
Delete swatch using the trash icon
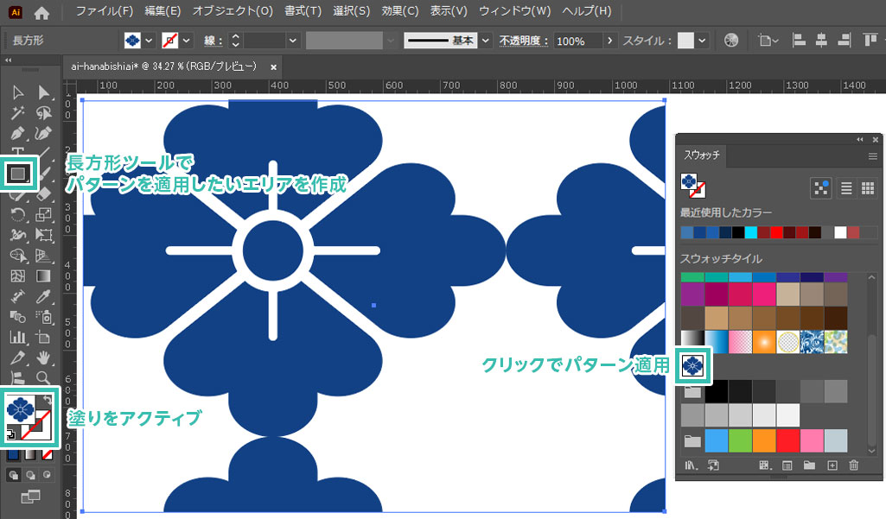854,465
